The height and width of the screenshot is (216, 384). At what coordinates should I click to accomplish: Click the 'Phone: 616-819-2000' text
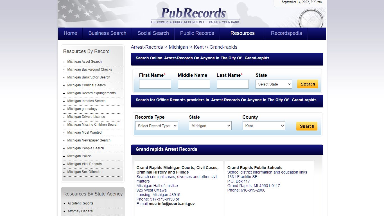(246, 190)
